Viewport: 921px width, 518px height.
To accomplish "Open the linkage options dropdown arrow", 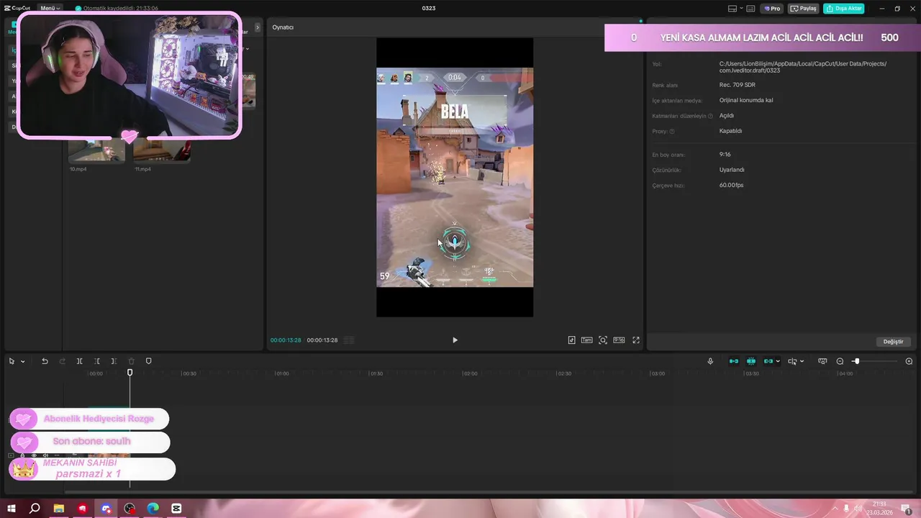I will [778, 361].
